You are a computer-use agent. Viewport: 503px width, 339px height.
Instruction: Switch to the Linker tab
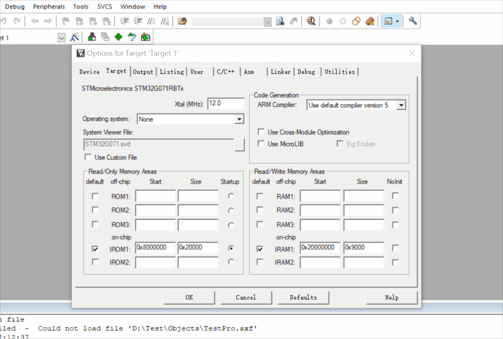[281, 71]
